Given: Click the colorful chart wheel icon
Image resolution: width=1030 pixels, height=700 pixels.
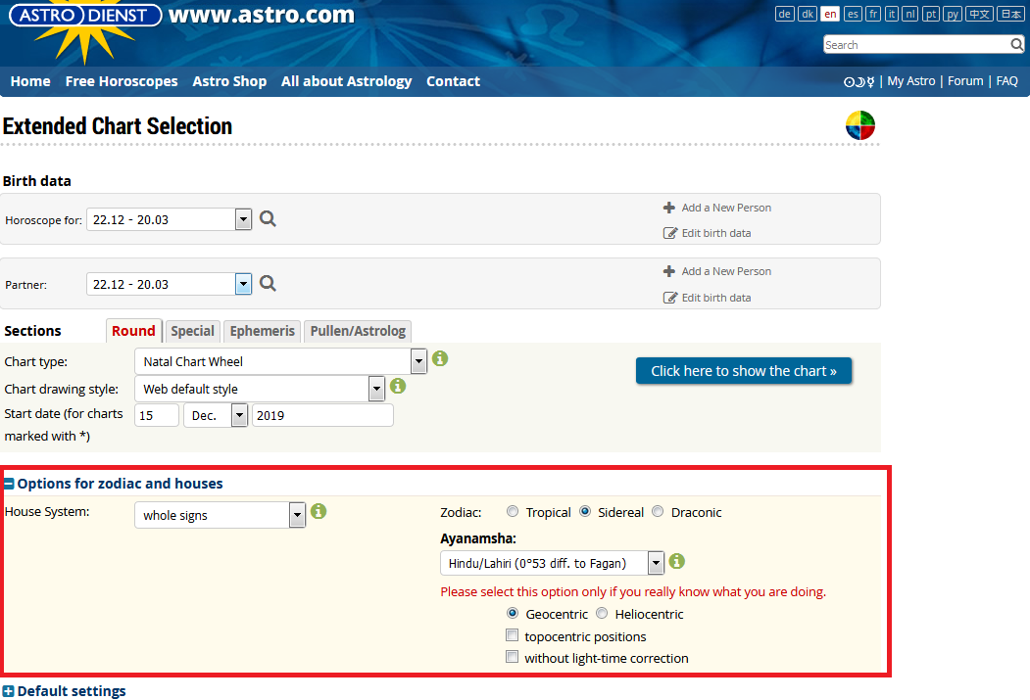Looking at the screenshot, I should [859, 126].
